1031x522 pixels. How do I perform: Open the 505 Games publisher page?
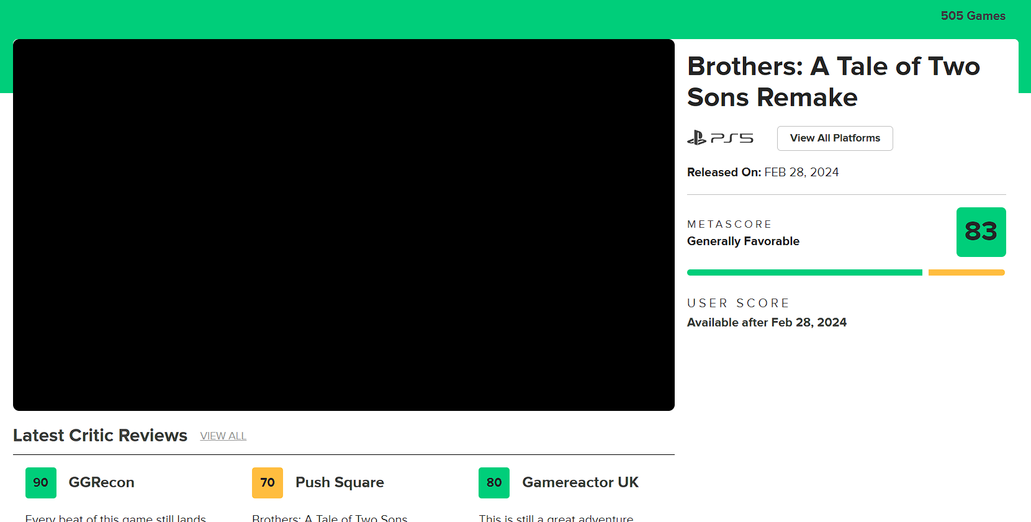(973, 16)
